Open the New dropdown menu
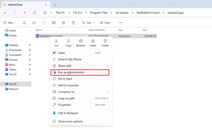This screenshot has height=130, width=212. tap(10, 23)
